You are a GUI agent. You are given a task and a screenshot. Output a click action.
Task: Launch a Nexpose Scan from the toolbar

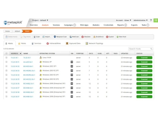click(60, 37)
